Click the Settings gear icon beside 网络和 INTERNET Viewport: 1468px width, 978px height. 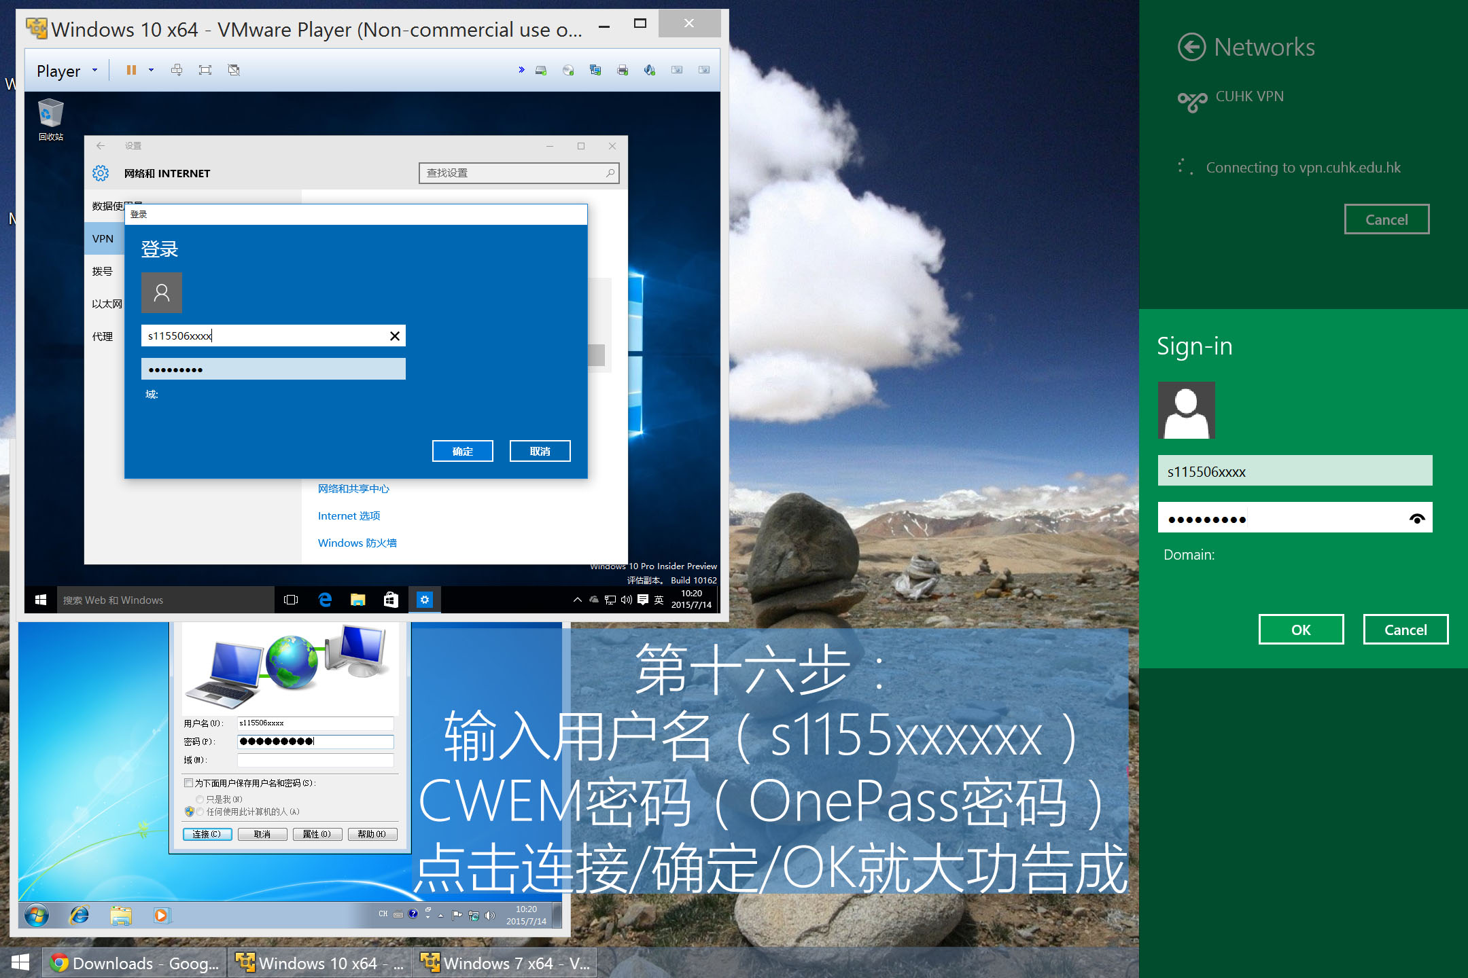coord(101,173)
